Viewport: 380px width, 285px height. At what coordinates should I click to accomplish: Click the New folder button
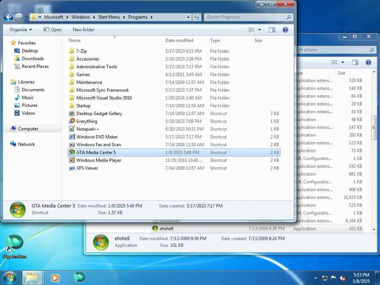tap(83, 30)
